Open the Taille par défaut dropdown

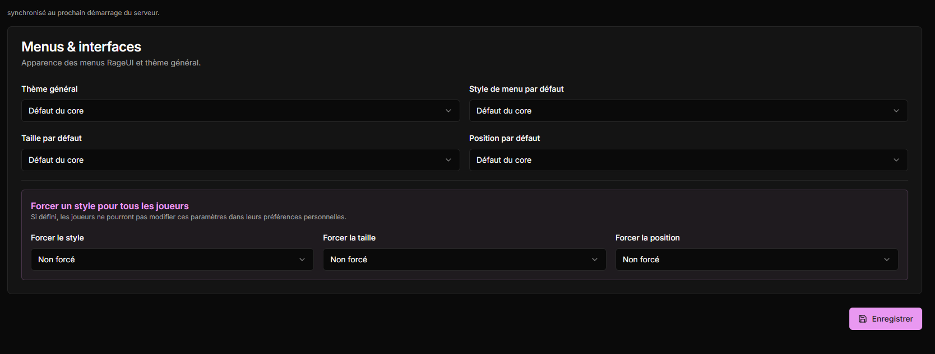pos(240,160)
